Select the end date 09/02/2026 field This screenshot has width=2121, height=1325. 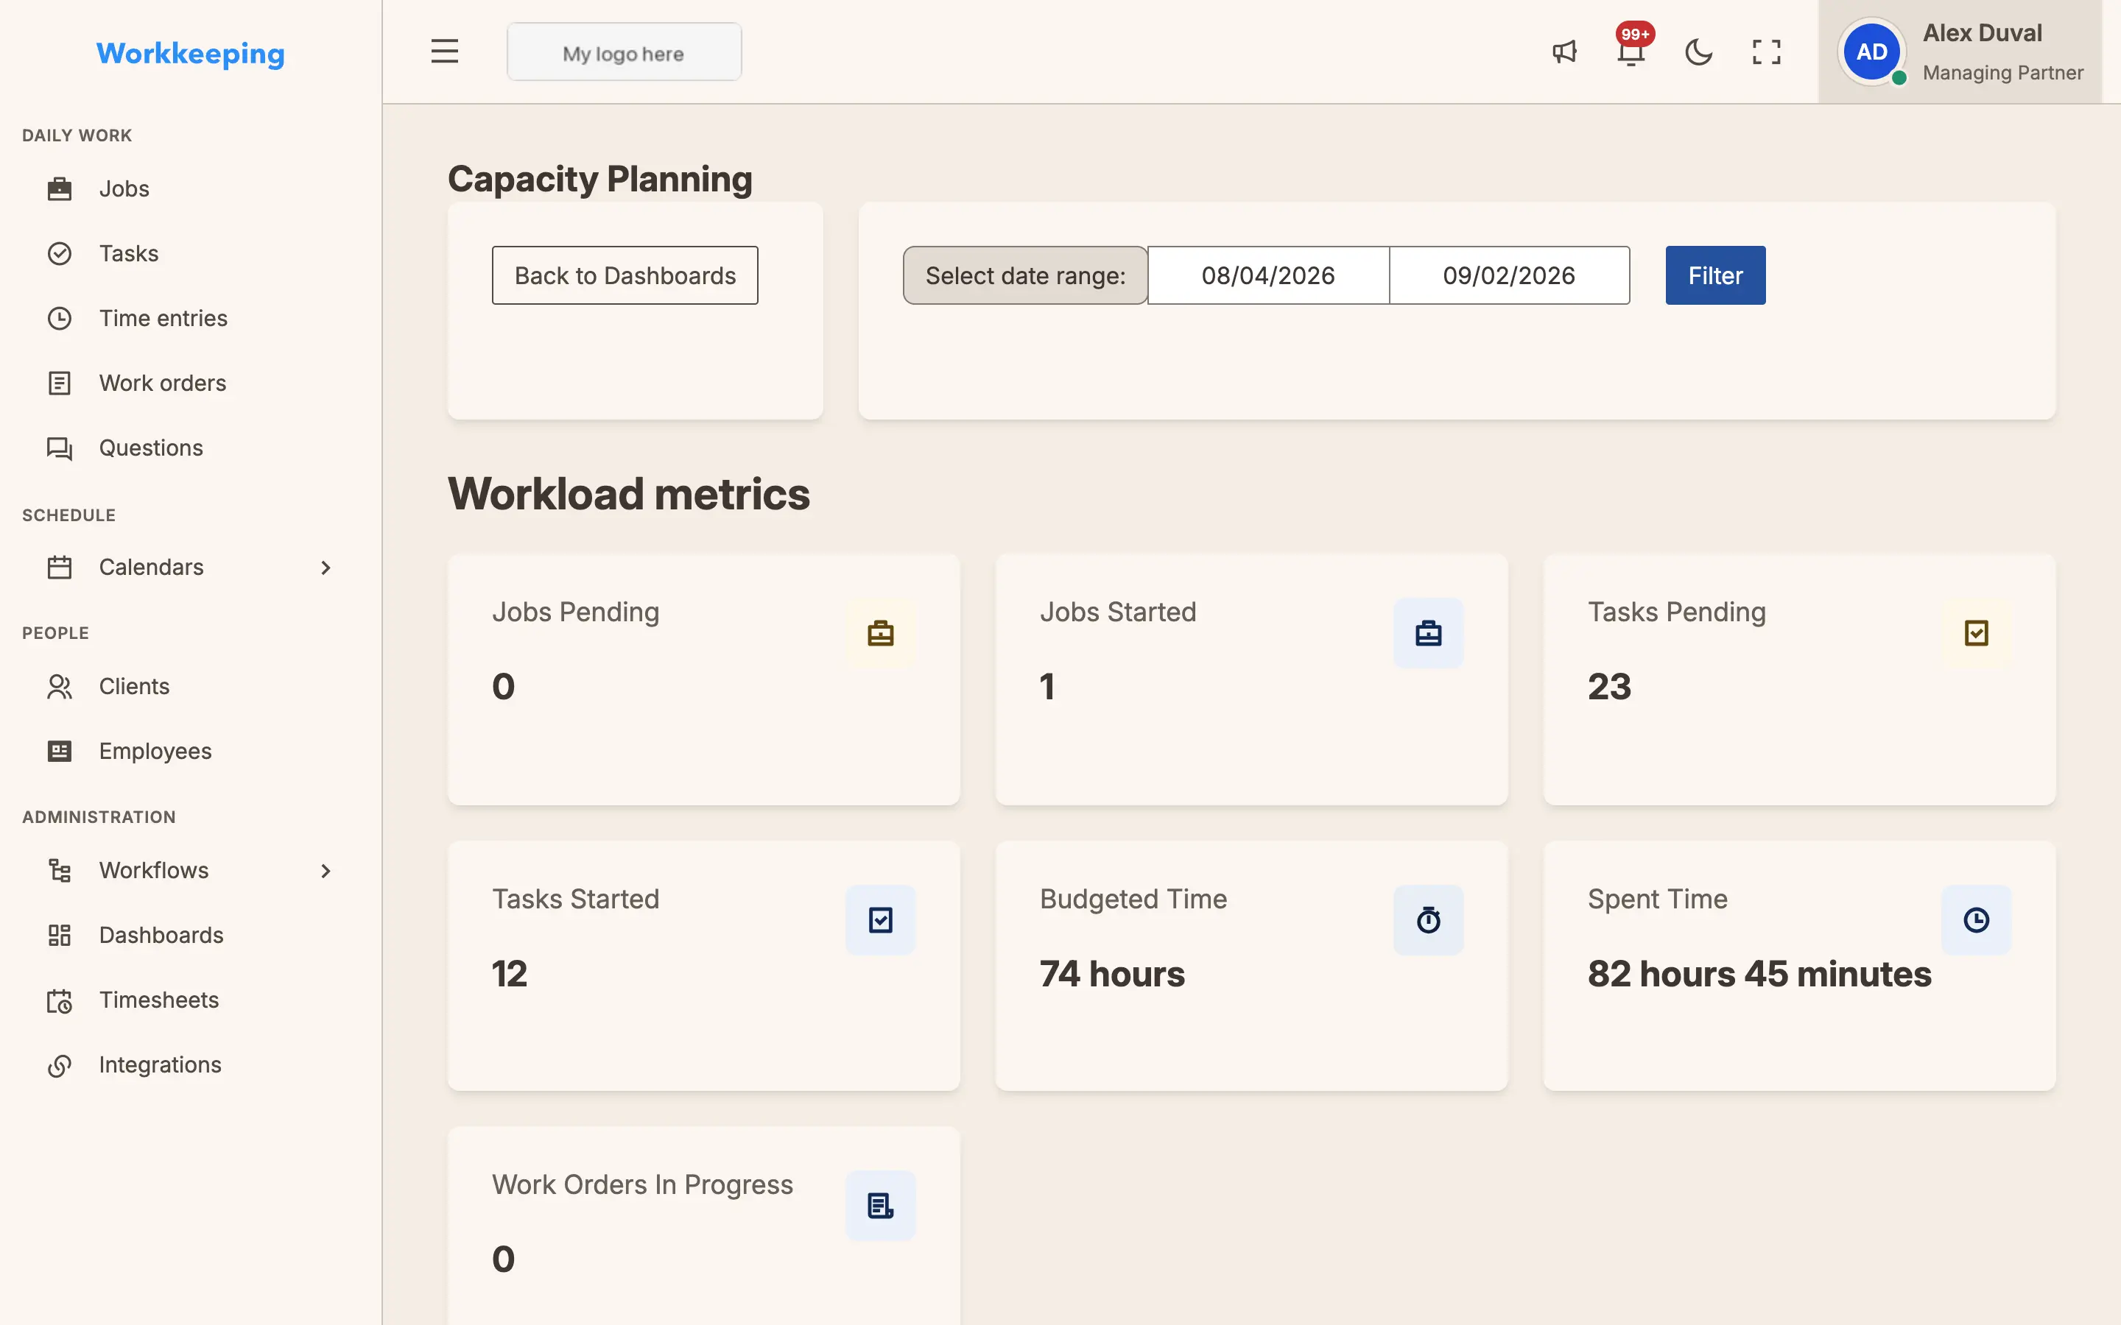1509,275
